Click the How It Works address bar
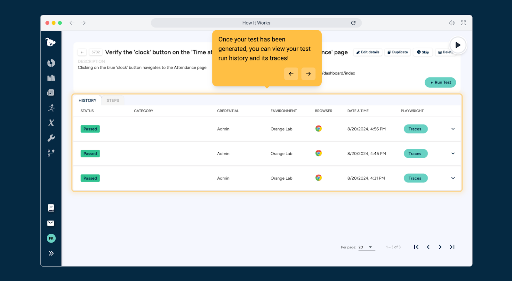 [x=256, y=23]
